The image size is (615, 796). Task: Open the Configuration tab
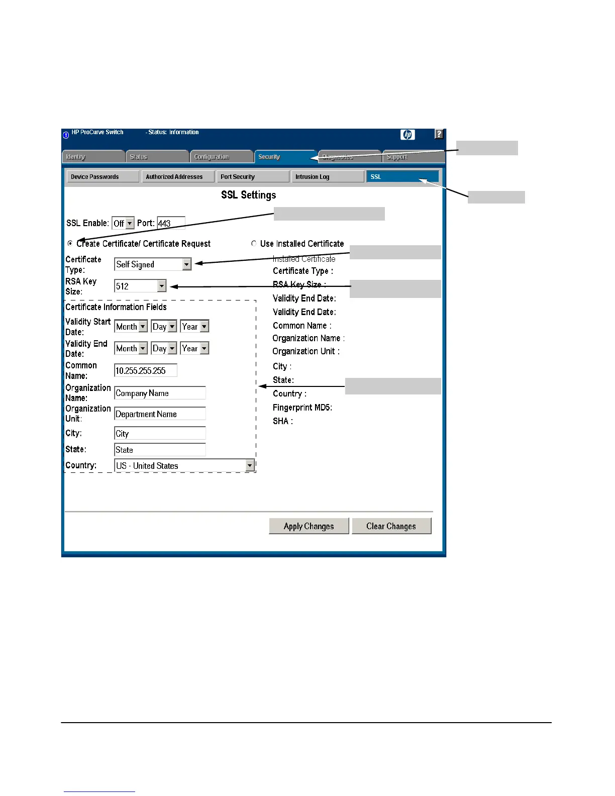(x=222, y=157)
